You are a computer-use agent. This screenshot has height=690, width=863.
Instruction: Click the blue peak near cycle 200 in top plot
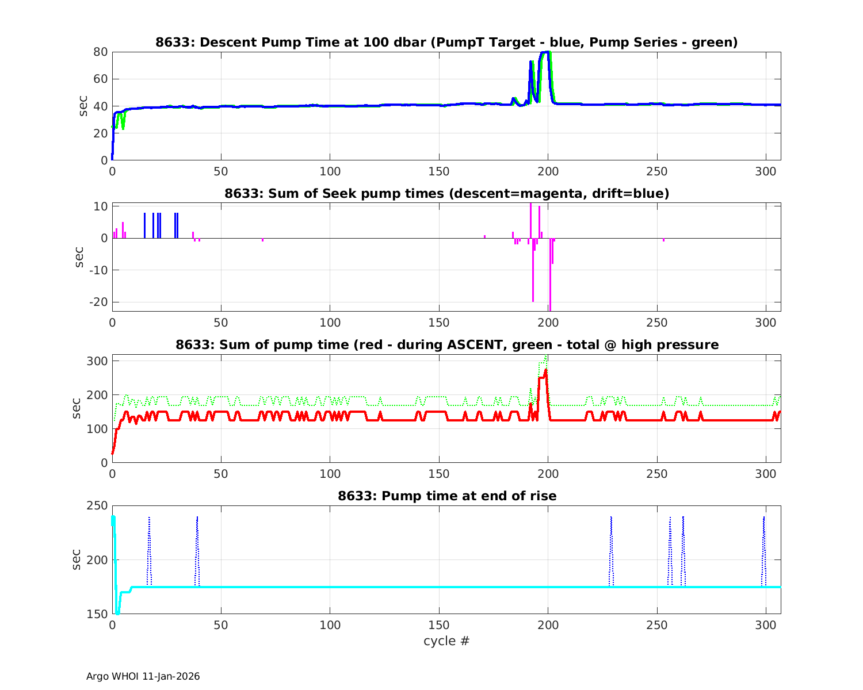[544, 53]
